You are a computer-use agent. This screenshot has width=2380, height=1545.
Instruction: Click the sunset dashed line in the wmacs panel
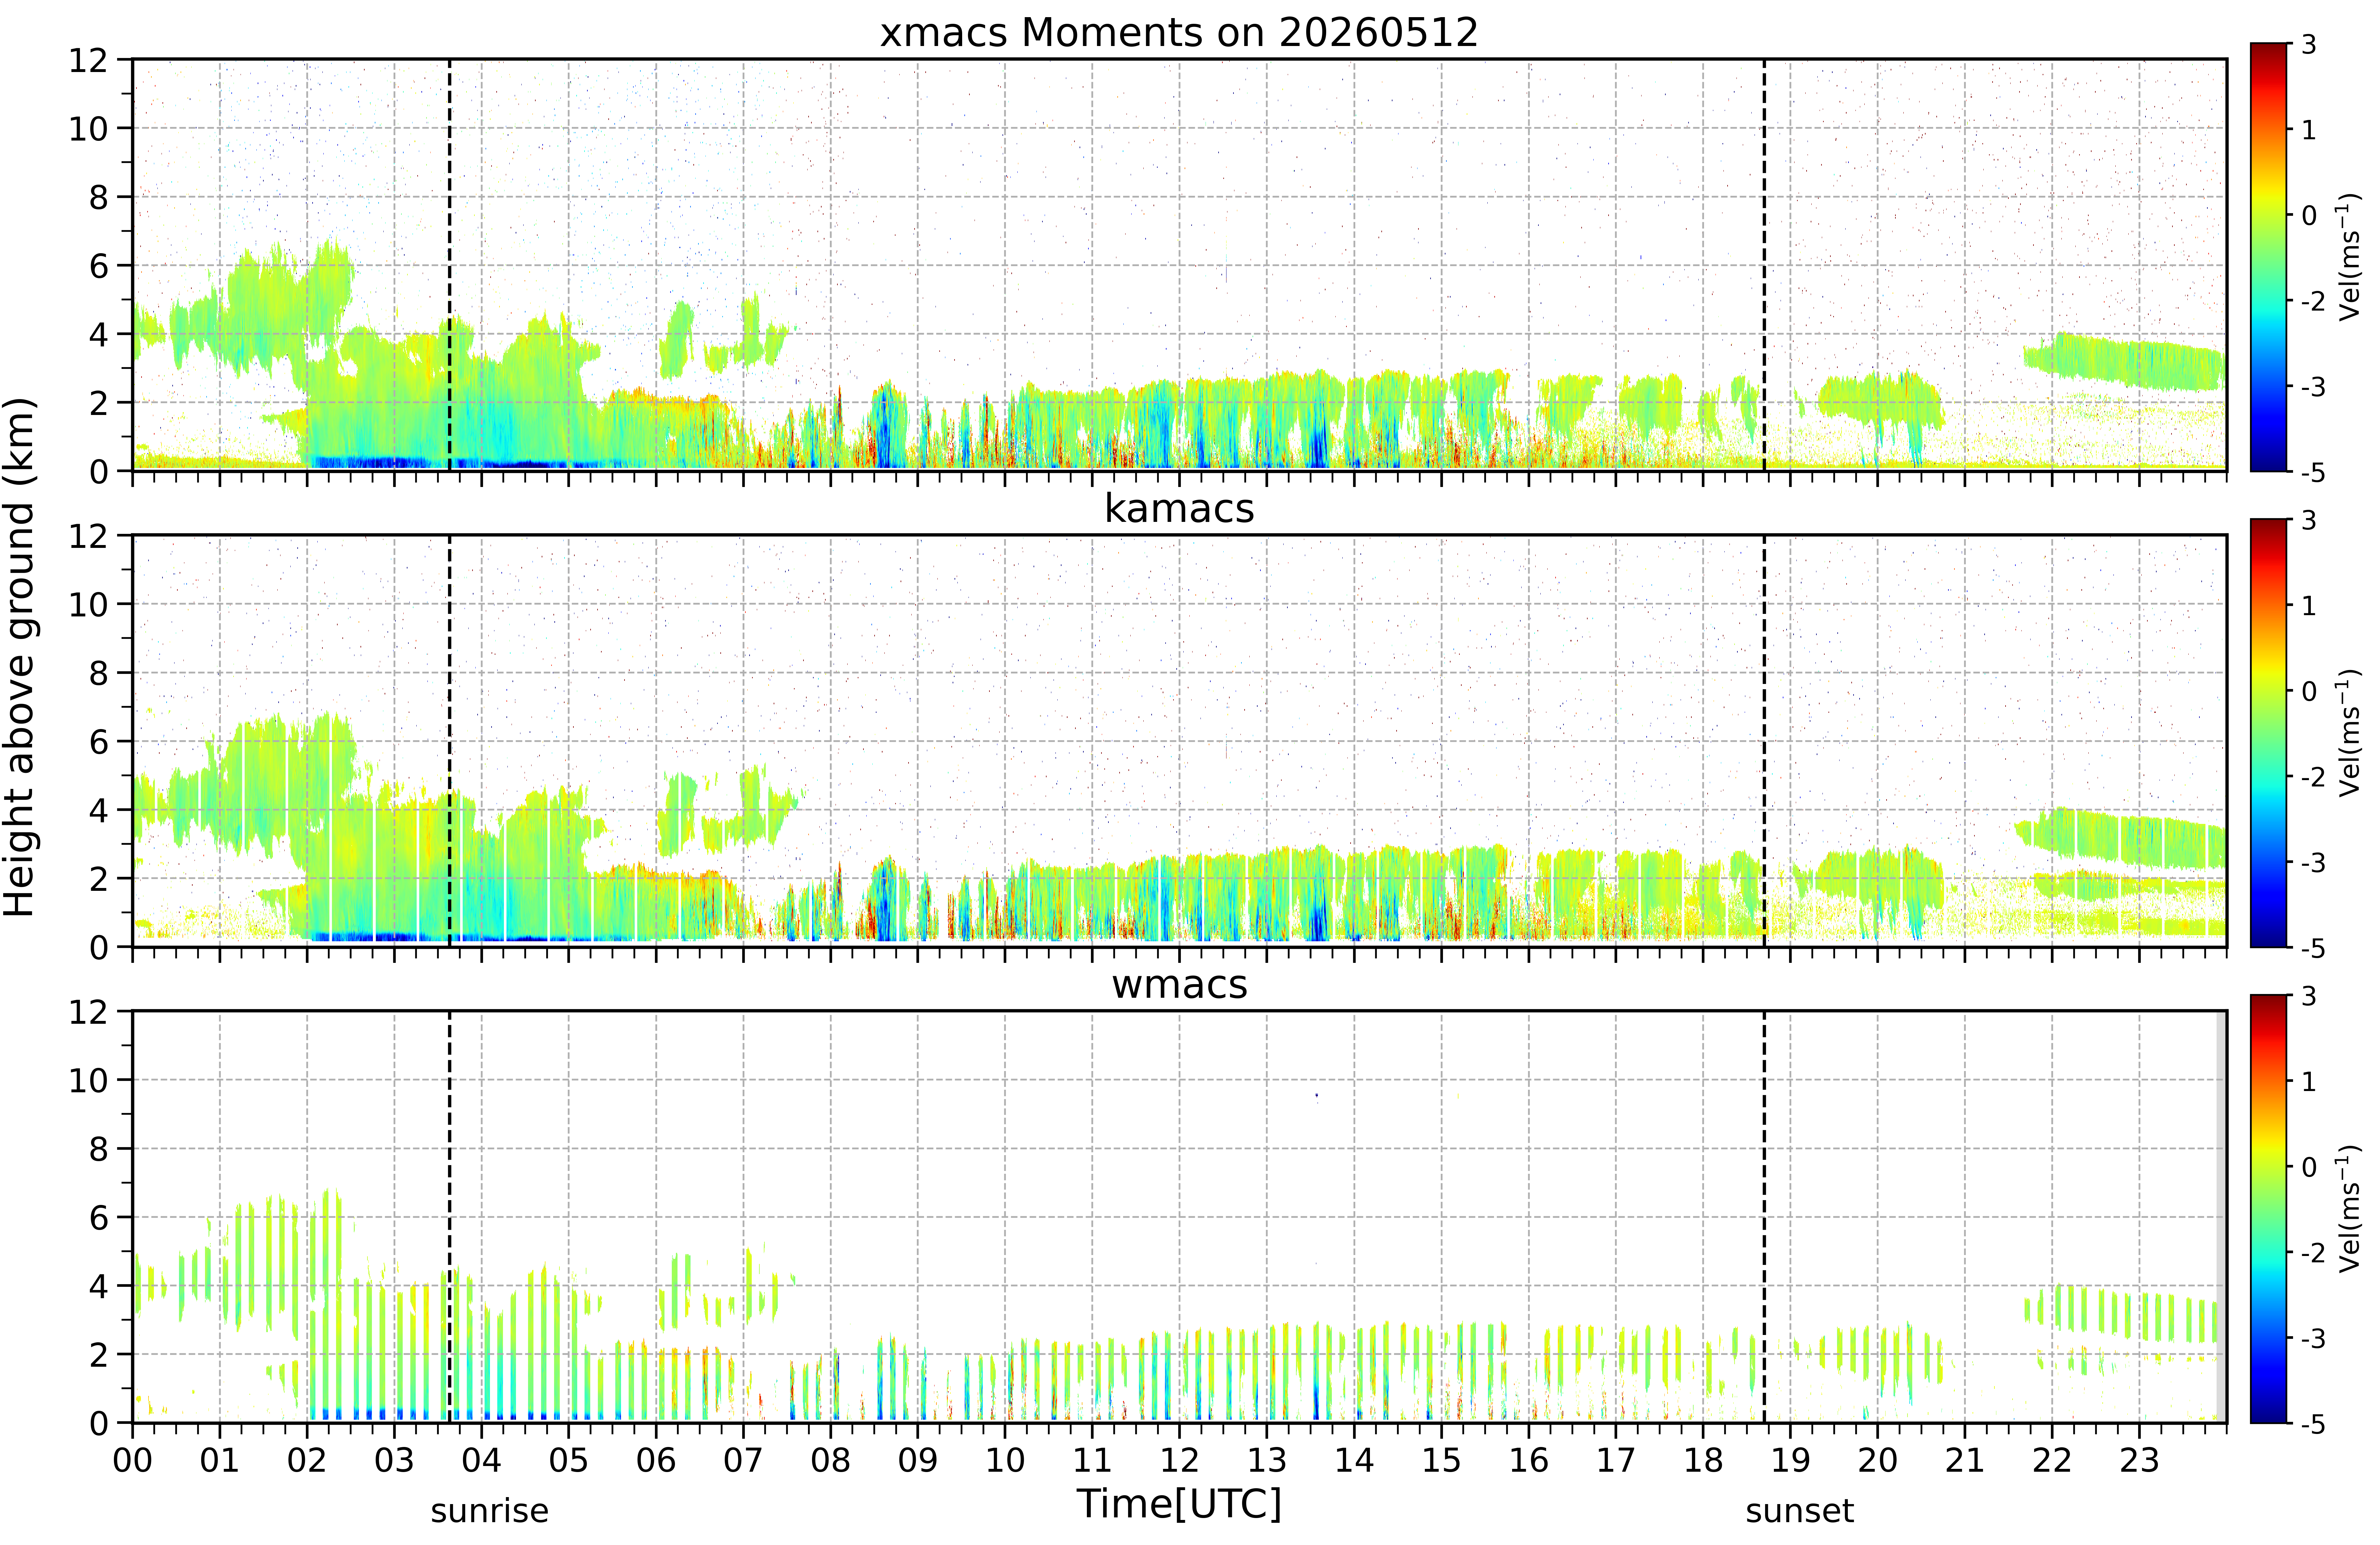[1764, 1217]
